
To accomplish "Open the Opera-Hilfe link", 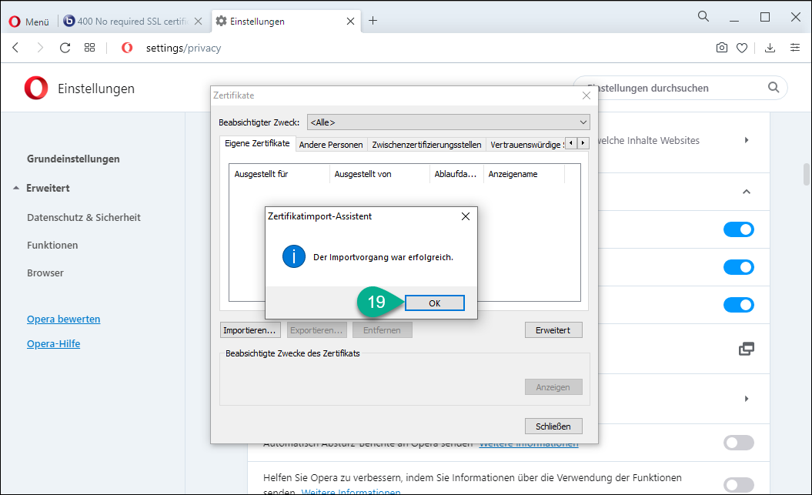I will pos(53,343).
